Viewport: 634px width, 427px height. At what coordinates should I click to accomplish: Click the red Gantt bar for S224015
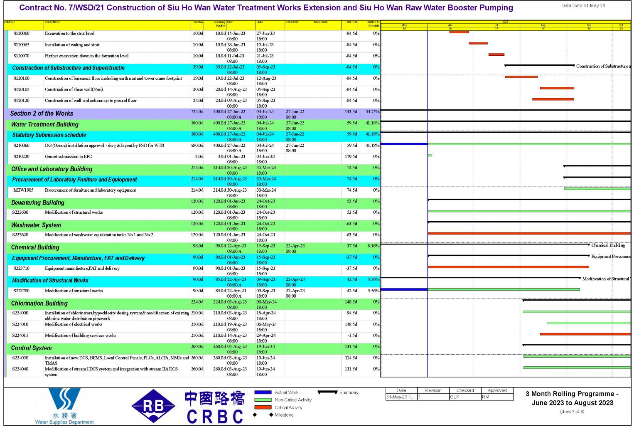pyautogui.click(x=585, y=334)
